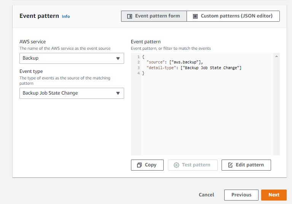Click the Event pattern form layout icon
Screen dimensions: 292x204
pos(129,16)
